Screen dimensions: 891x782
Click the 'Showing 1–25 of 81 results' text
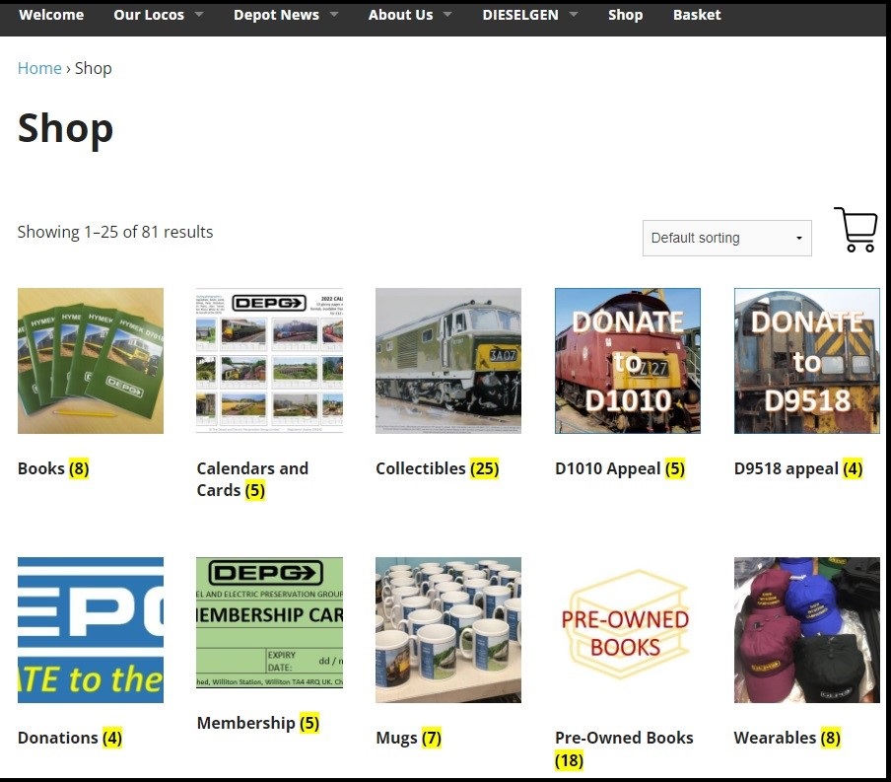pyautogui.click(x=115, y=232)
